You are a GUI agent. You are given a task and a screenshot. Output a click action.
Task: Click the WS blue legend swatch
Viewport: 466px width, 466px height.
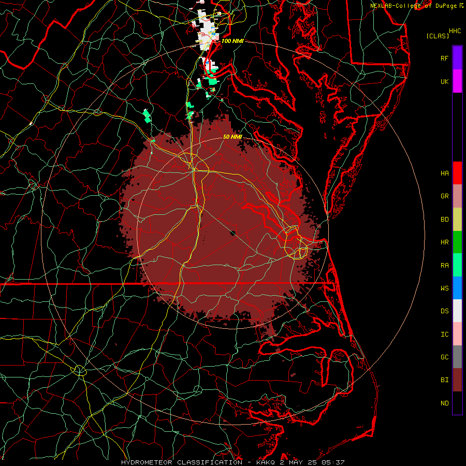457,288
